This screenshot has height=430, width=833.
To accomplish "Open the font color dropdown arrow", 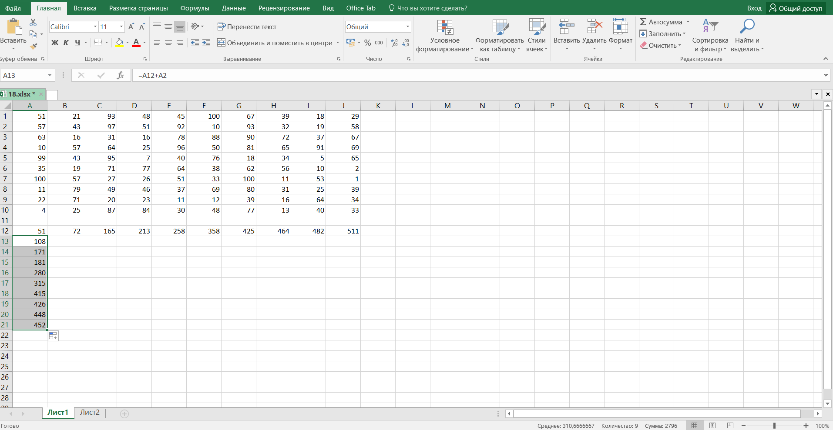I will (144, 43).
